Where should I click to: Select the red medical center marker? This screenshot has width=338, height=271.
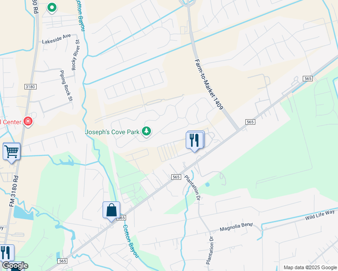click(28, 121)
